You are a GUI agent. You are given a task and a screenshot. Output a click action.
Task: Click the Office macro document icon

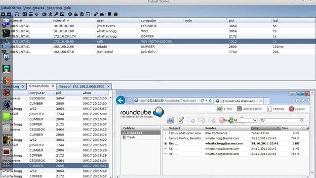point(82,14)
